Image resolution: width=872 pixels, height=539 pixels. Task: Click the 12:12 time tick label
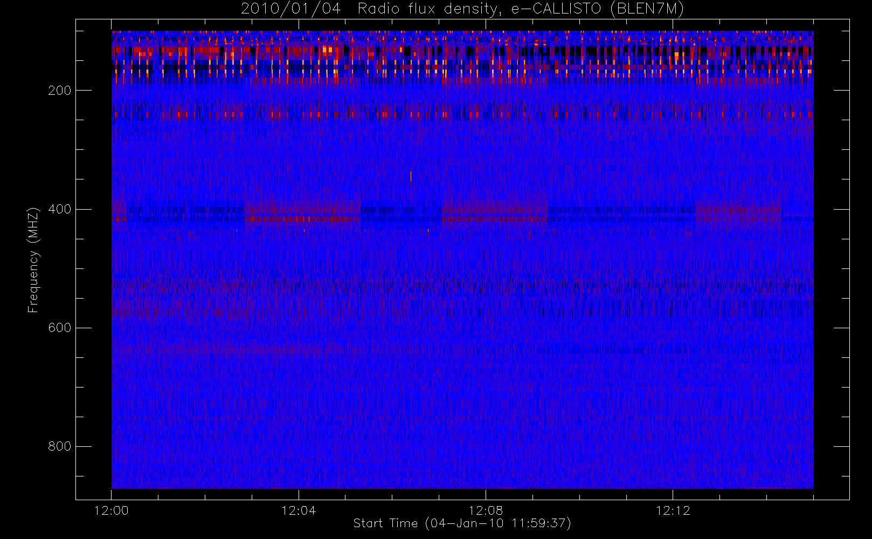673,510
